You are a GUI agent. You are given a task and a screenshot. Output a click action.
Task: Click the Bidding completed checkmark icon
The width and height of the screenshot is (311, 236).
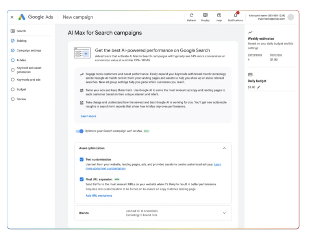pyautogui.click(x=13, y=41)
